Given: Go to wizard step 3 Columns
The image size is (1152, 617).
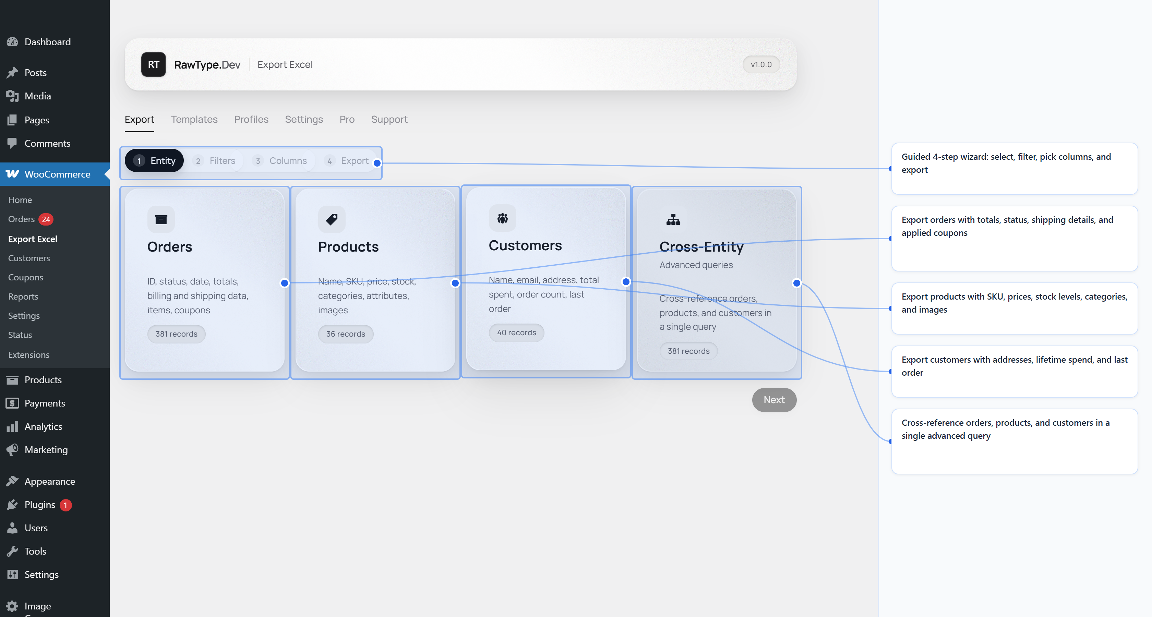Looking at the screenshot, I should tap(280, 160).
